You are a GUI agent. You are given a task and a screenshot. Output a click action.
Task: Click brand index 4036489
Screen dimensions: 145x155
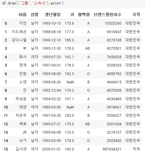click(x=114, y=99)
